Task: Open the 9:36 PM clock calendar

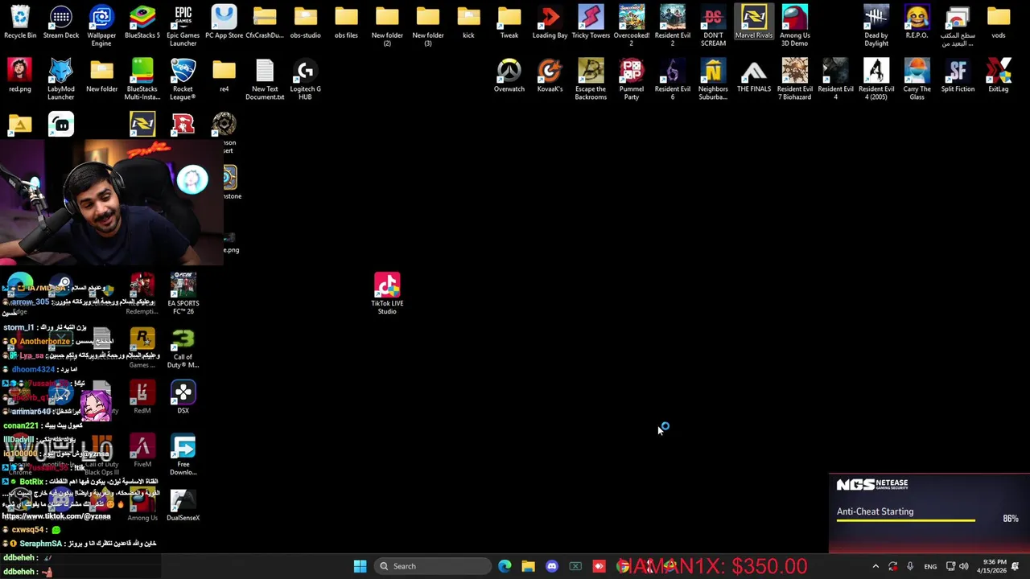Action: [994, 566]
